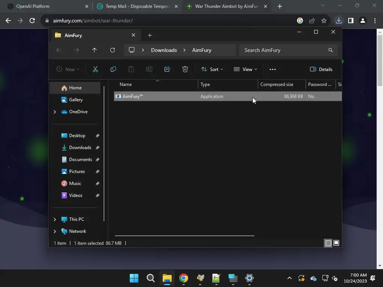This screenshot has width=383, height=287.
Task: Click the PC monitor icon in address bar
Action: tap(132, 50)
